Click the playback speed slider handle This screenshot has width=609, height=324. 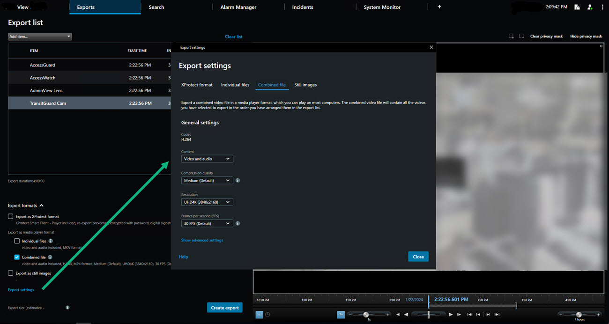366,315
